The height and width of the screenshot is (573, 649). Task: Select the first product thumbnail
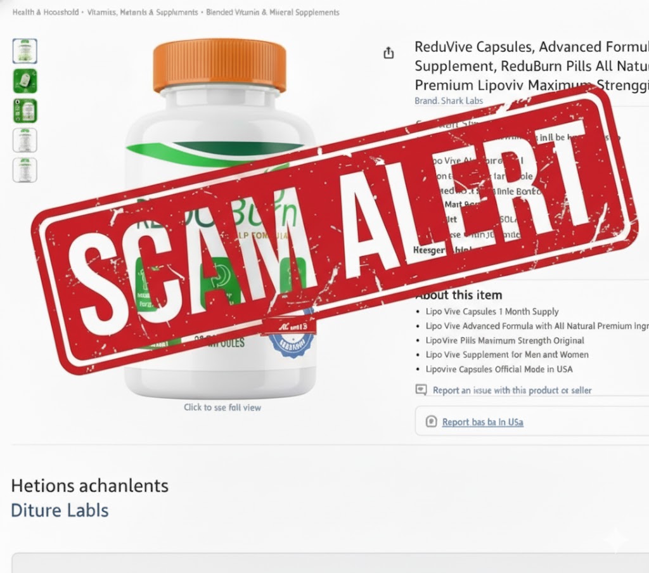[25, 51]
